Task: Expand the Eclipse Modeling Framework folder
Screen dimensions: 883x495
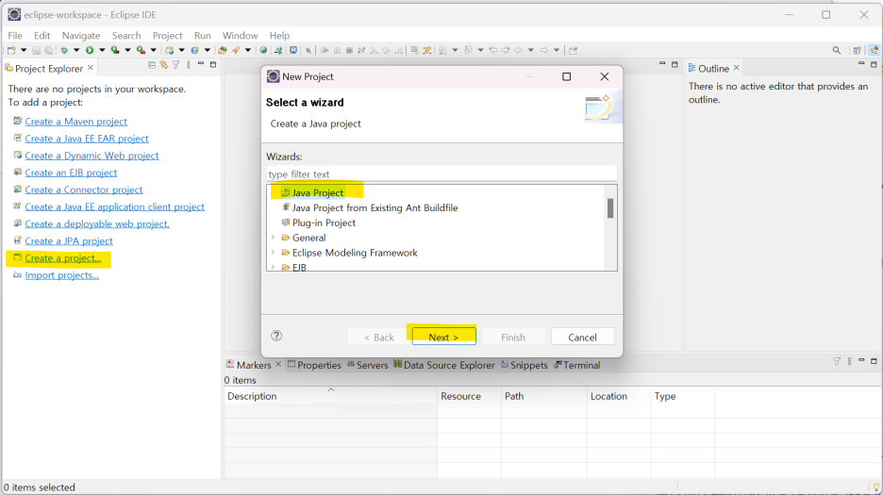Action: tap(274, 253)
